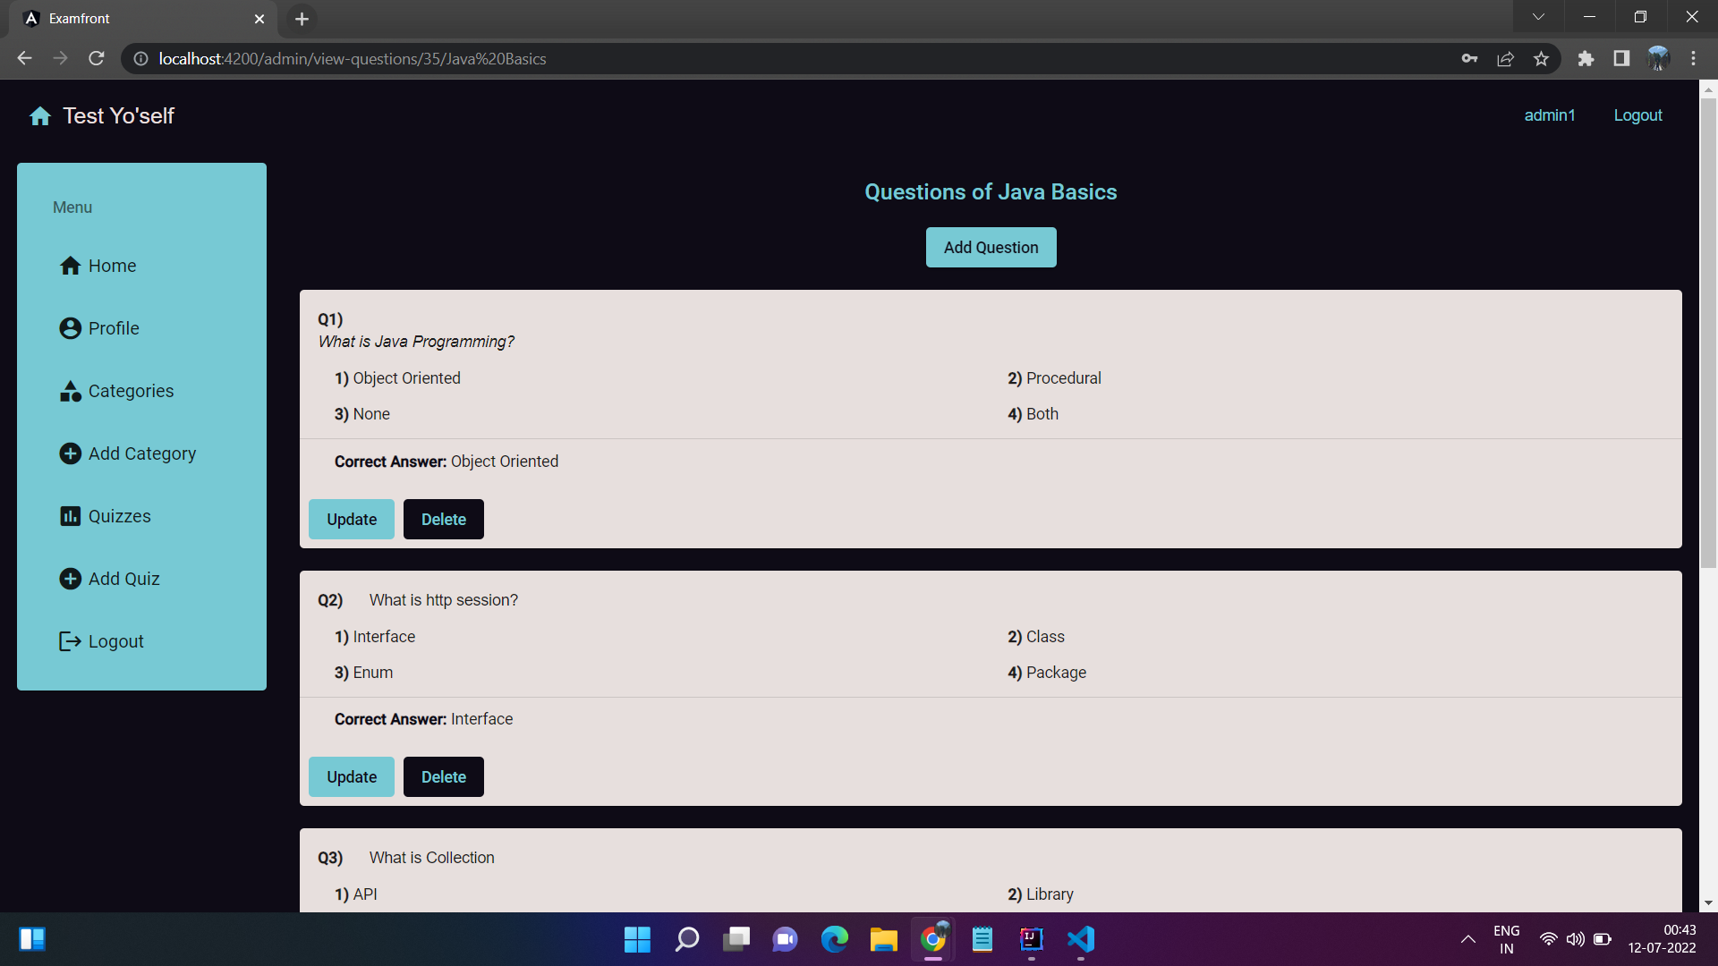Update question Q1 about Java Programming
Screen dimensions: 1718x966
[352, 520]
